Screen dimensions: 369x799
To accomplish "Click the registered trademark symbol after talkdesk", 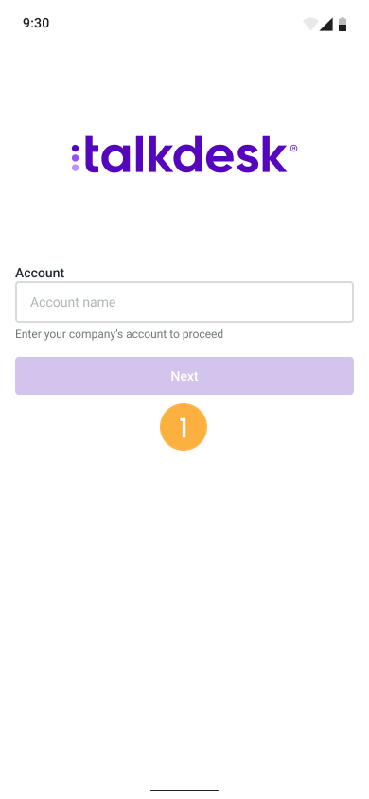I will [x=293, y=149].
